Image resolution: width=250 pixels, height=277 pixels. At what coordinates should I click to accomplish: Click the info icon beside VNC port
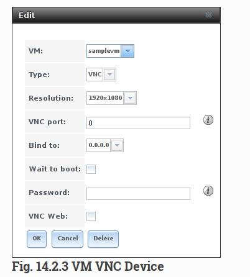tap(208, 120)
